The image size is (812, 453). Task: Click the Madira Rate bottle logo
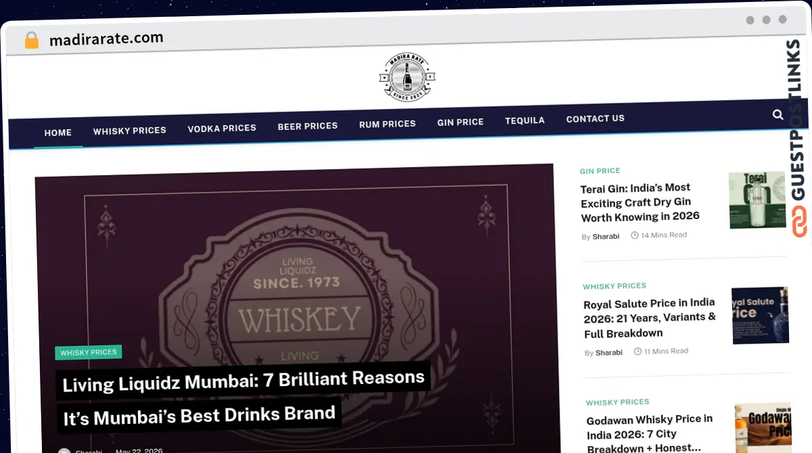[x=407, y=78]
